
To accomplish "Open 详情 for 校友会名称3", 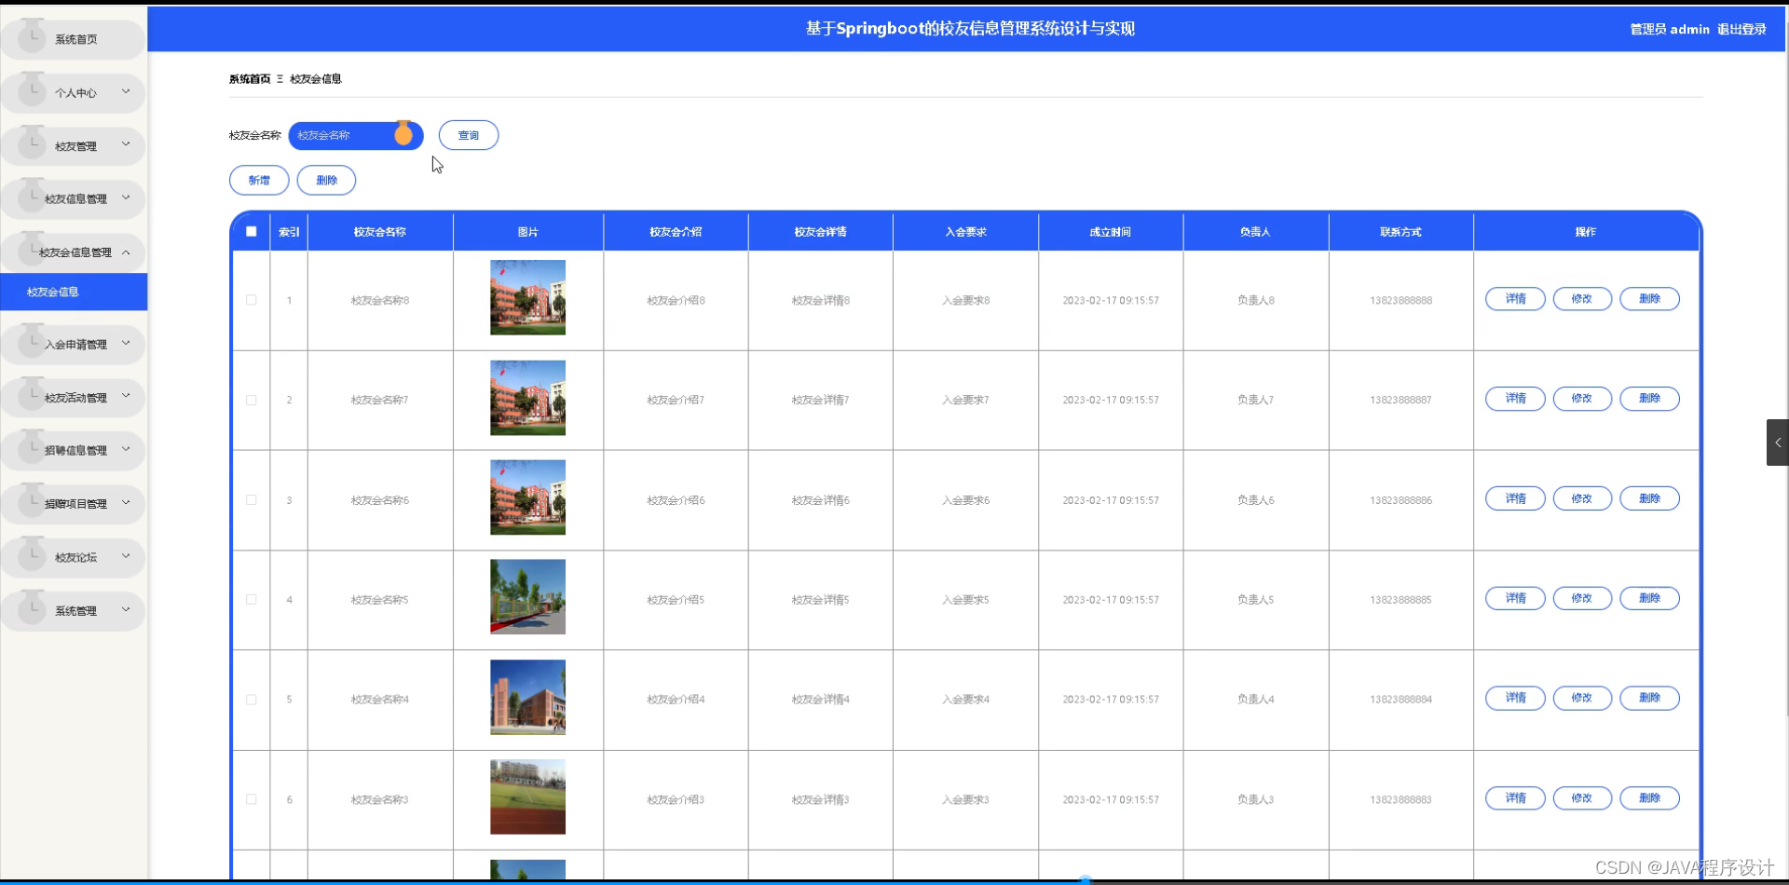I will [x=1515, y=798].
